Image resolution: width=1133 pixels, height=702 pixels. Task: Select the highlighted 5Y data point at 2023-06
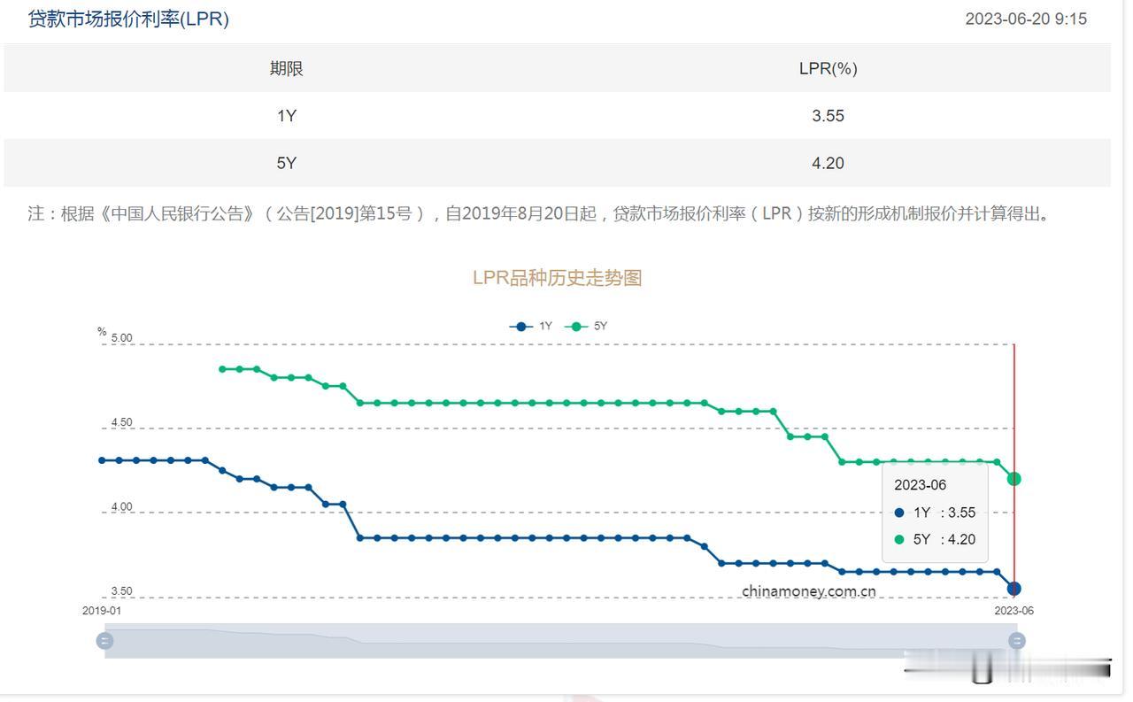1014,479
